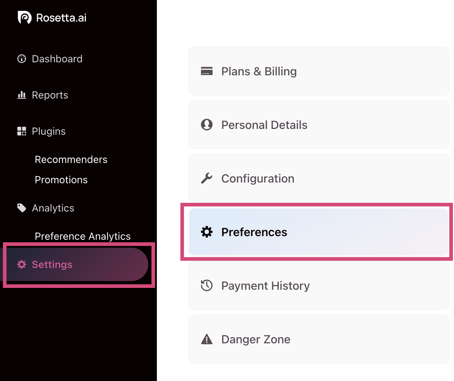Click the Rosetta.ai logo icon
454x381 pixels.
click(x=25, y=17)
